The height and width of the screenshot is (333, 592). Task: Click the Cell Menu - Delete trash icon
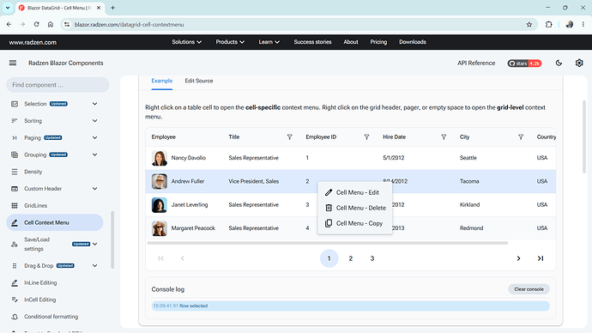pos(329,208)
